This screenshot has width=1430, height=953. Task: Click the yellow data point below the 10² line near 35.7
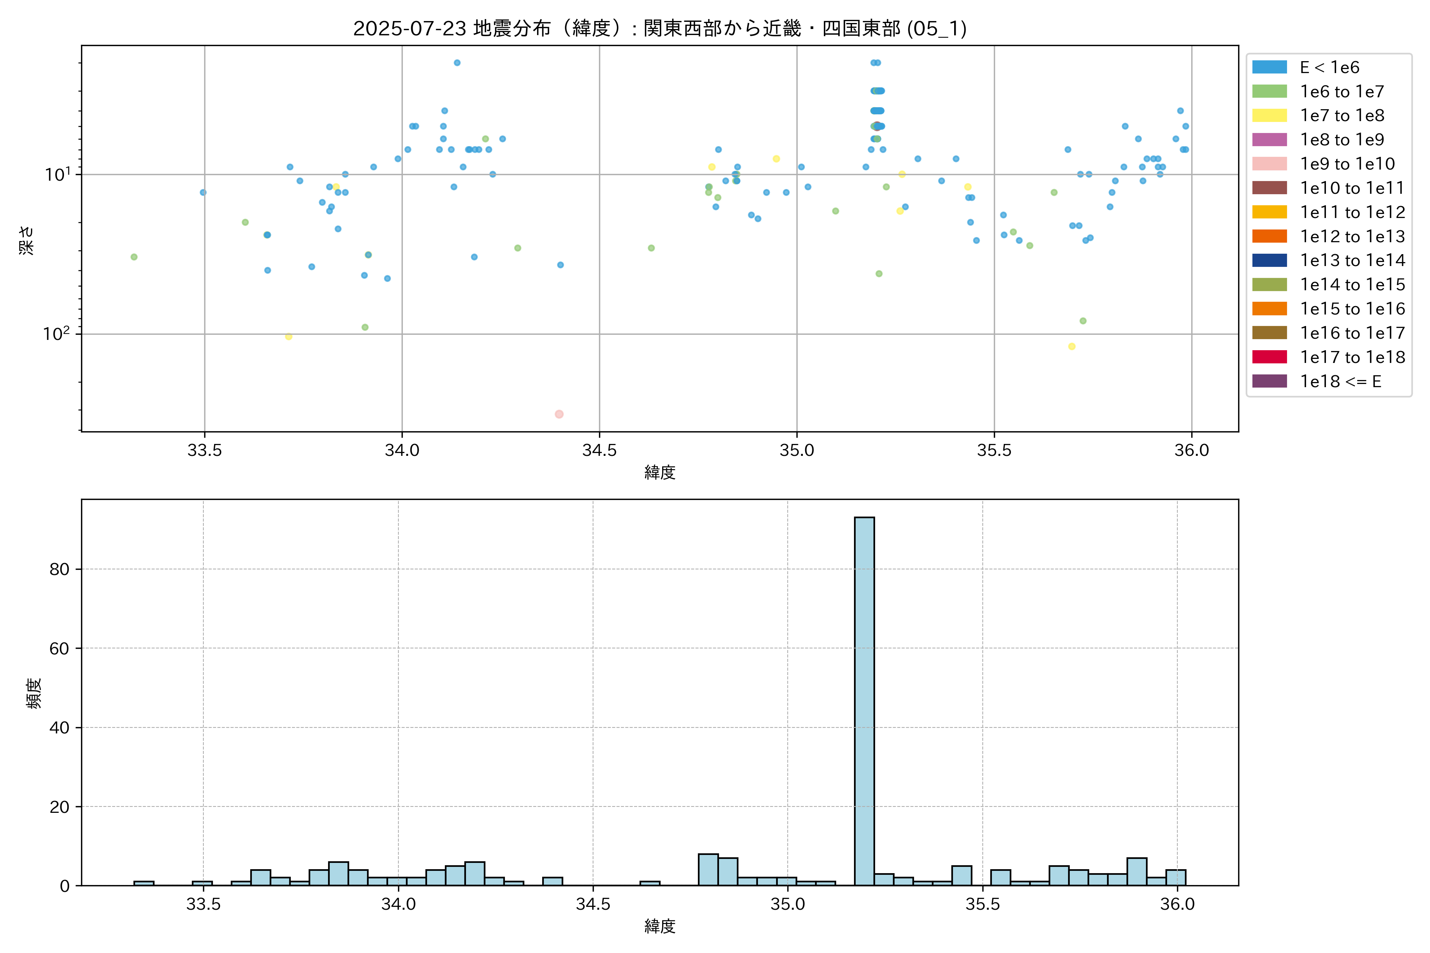coord(1071,346)
